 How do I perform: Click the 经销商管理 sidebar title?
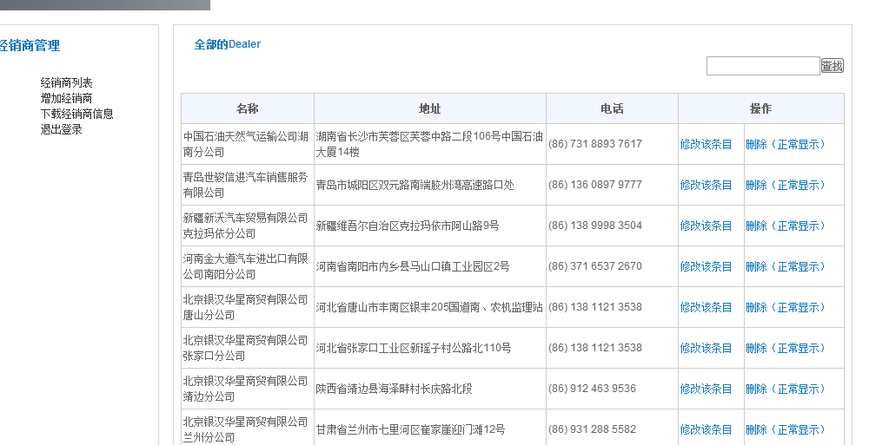[30, 46]
